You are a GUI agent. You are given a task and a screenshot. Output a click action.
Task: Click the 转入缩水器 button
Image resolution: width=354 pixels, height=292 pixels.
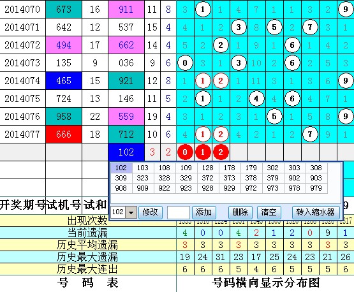[x=316, y=212]
